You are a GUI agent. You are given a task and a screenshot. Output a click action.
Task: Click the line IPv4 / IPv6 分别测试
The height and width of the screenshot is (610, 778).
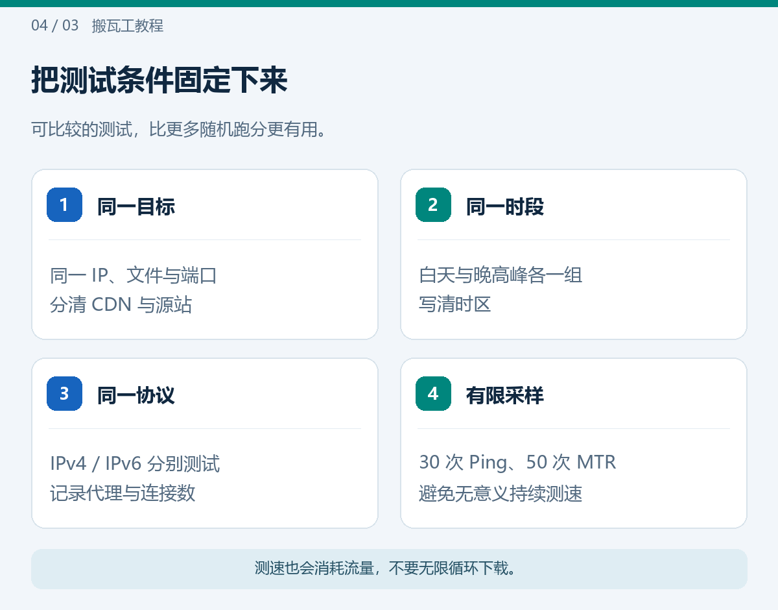(x=135, y=463)
